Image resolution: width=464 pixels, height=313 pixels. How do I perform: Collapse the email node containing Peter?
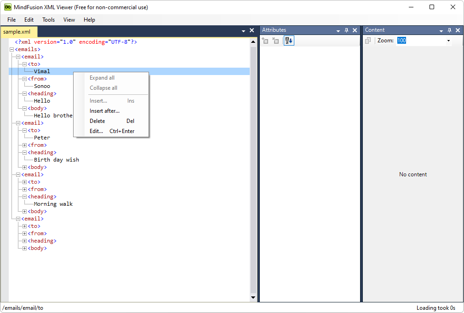tap(18, 123)
